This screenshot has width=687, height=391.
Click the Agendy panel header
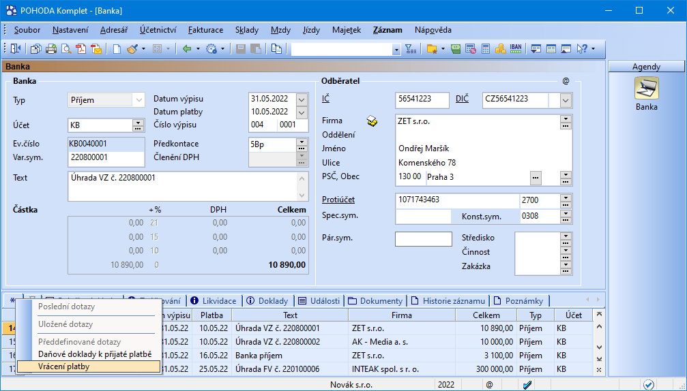[x=646, y=67]
